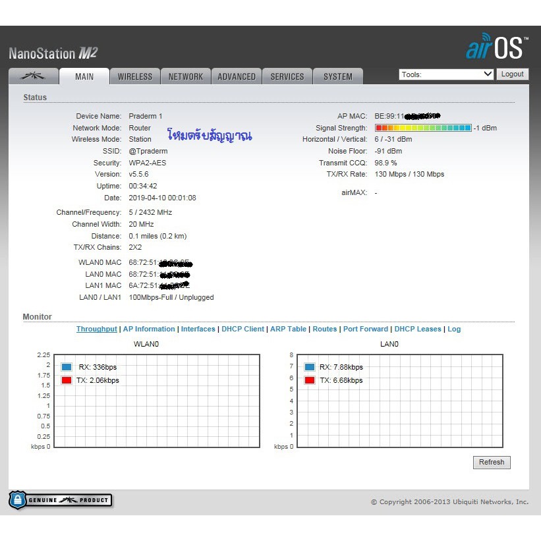The width and height of the screenshot is (541, 541).
Task: Open the System tab
Action: 337,76
